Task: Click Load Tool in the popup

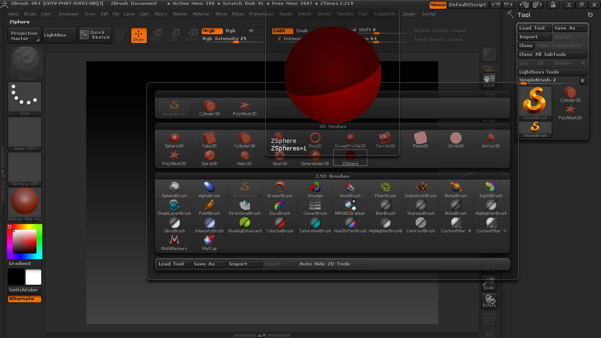Action: (x=174, y=264)
